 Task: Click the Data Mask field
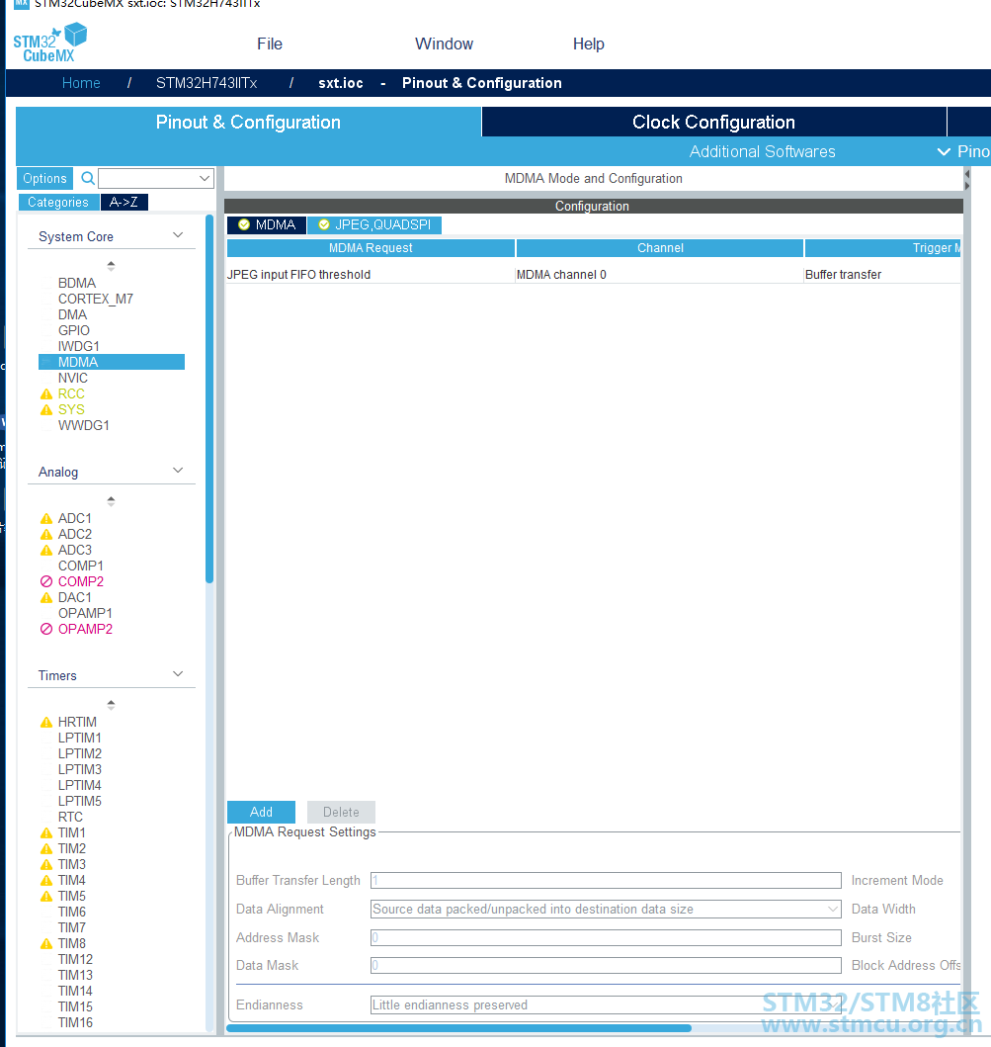pos(606,966)
